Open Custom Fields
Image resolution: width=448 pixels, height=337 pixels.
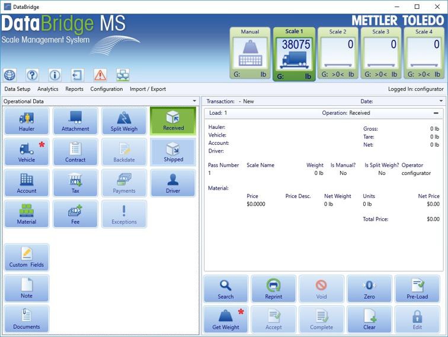(x=27, y=257)
